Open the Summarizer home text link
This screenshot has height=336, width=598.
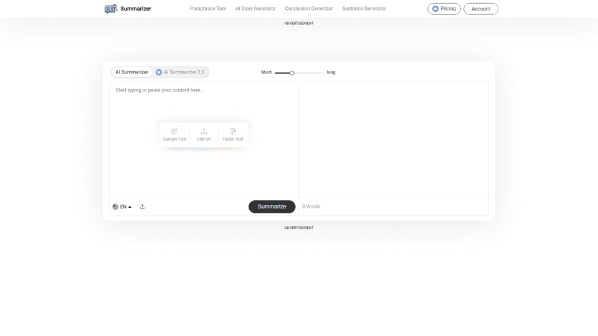point(136,8)
